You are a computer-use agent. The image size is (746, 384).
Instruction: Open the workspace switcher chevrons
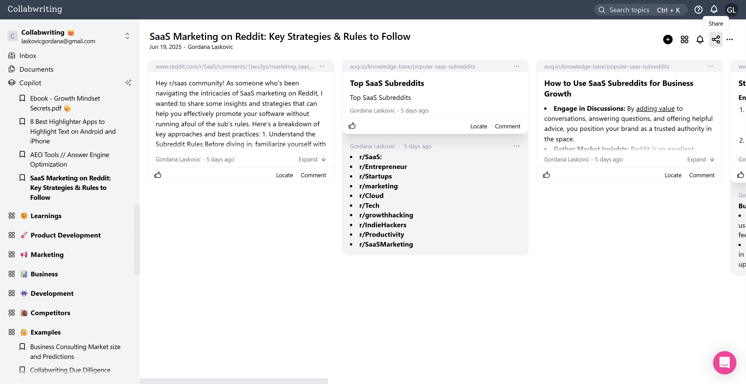pos(127,36)
